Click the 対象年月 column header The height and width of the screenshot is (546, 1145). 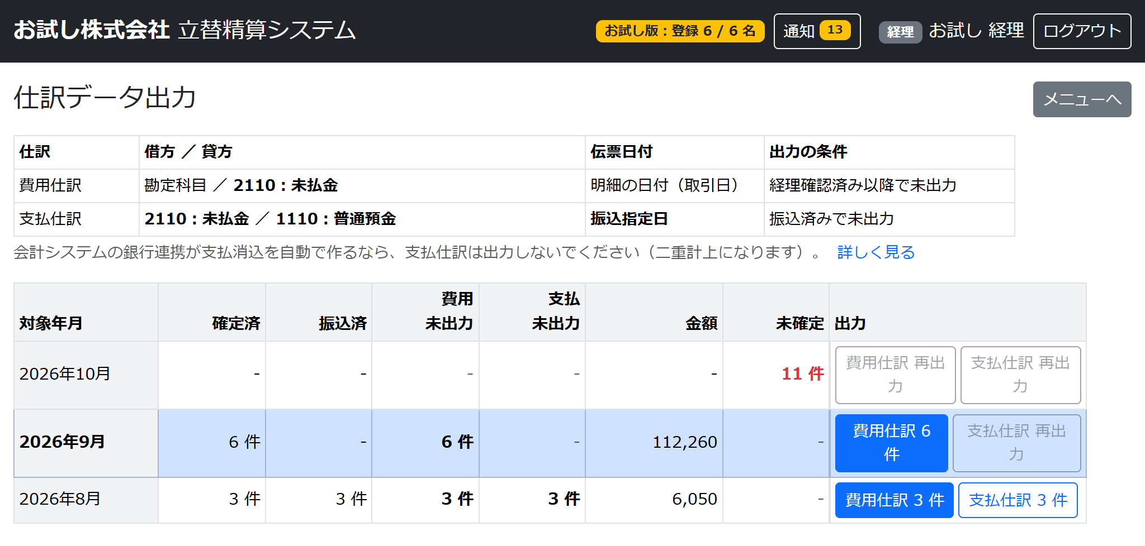(86, 313)
